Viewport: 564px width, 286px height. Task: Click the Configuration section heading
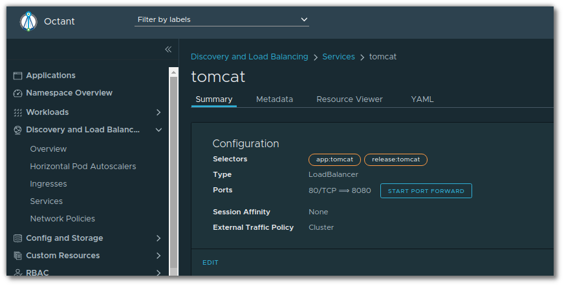pyautogui.click(x=246, y=143)
